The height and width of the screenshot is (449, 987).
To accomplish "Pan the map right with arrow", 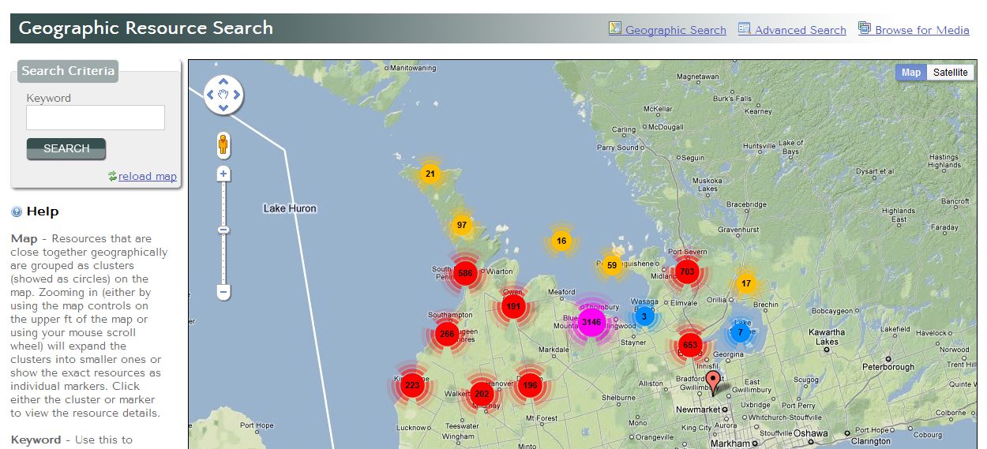I will click(237, 95).
